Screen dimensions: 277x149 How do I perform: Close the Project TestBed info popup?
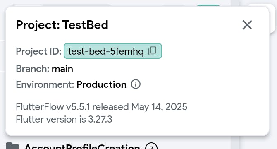click(247, 25)
